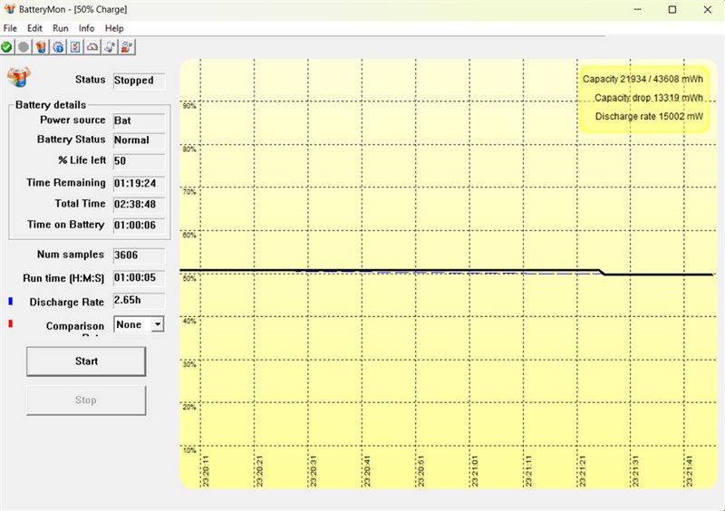Open the Edit menu

[34, 28]
